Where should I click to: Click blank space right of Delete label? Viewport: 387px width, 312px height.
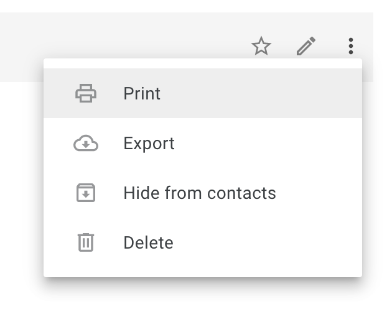pos(266,242)
